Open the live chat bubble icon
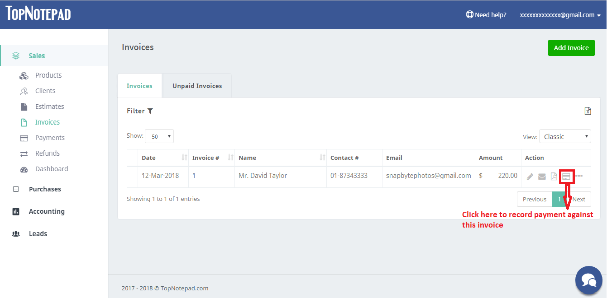Viewport: 607px width, 298px height. tap(588, 280)
